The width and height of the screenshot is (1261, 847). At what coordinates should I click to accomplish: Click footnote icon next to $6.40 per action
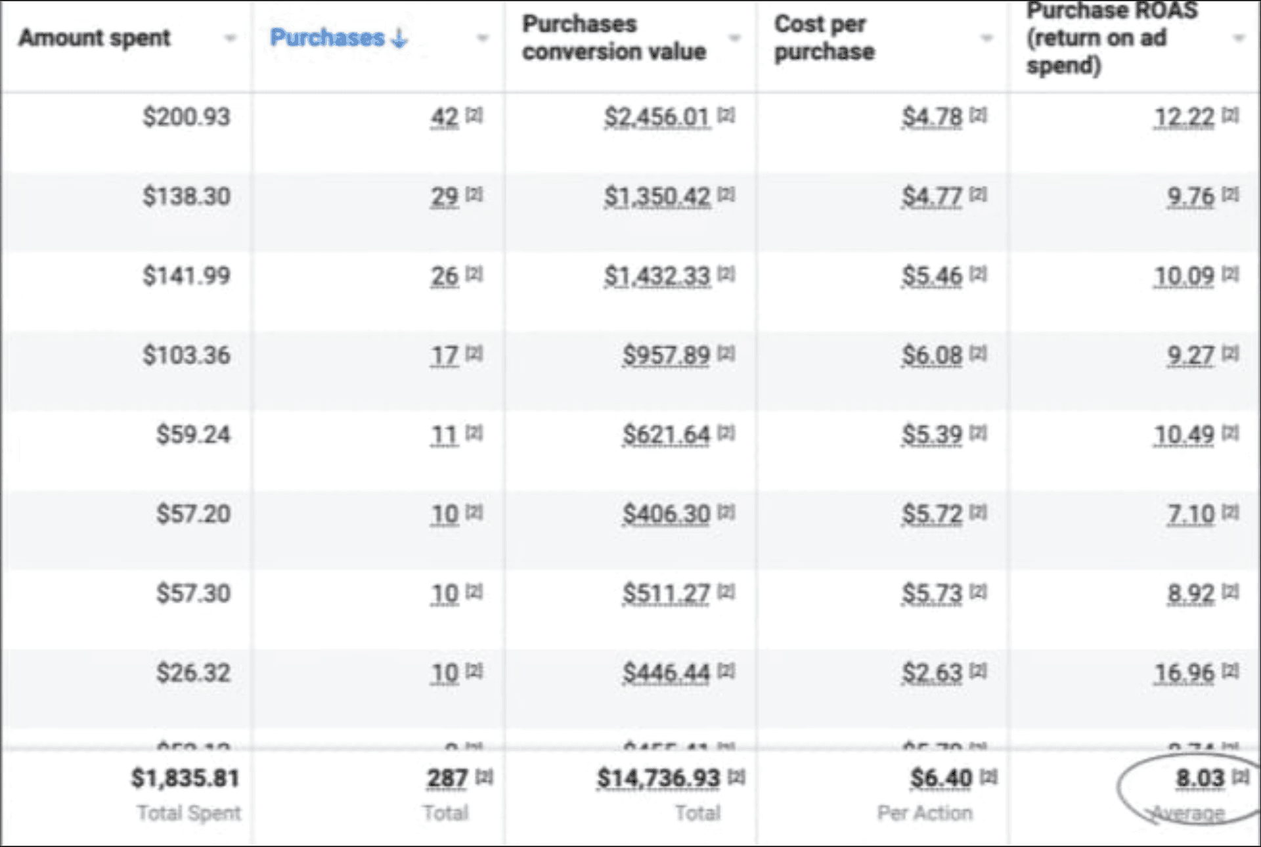coord(988,777)
